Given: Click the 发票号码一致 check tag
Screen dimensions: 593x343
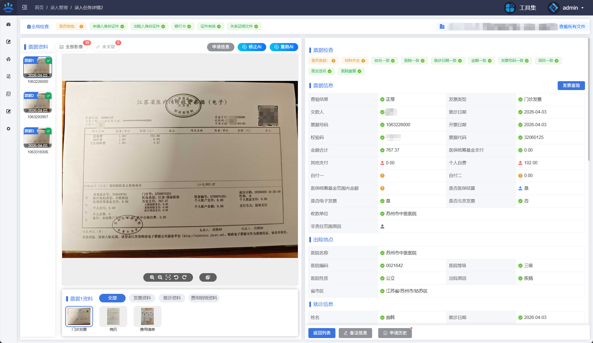Looking at the screenshot, I should click(x=515, y=61).
